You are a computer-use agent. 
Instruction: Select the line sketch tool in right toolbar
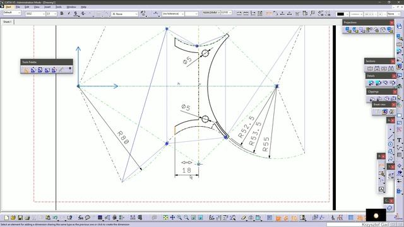click(x=391, y=137)
